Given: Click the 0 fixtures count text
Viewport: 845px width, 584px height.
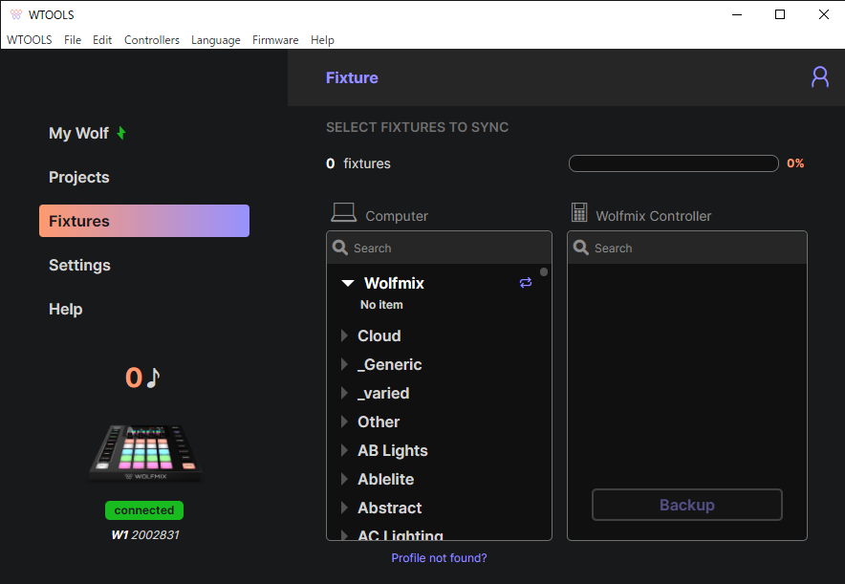Looking at the screenshot, I should pyautogui.click(x=358, y=163).
